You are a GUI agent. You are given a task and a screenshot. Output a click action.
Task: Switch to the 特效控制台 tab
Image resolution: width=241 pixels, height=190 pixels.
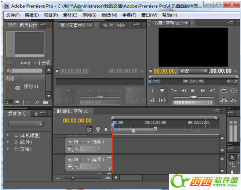[114, 25]
